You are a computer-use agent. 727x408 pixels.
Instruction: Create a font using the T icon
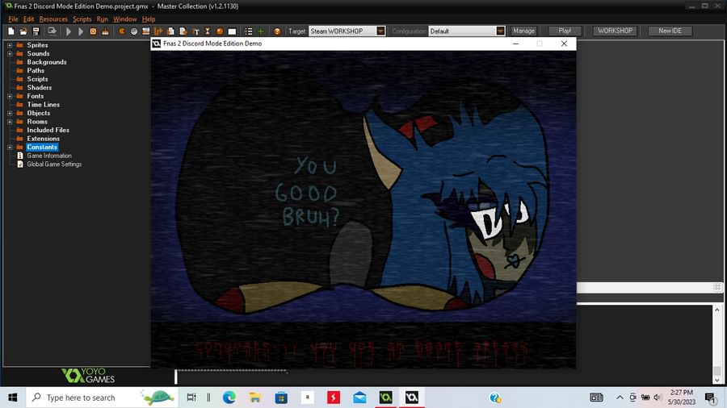(195, 31)
